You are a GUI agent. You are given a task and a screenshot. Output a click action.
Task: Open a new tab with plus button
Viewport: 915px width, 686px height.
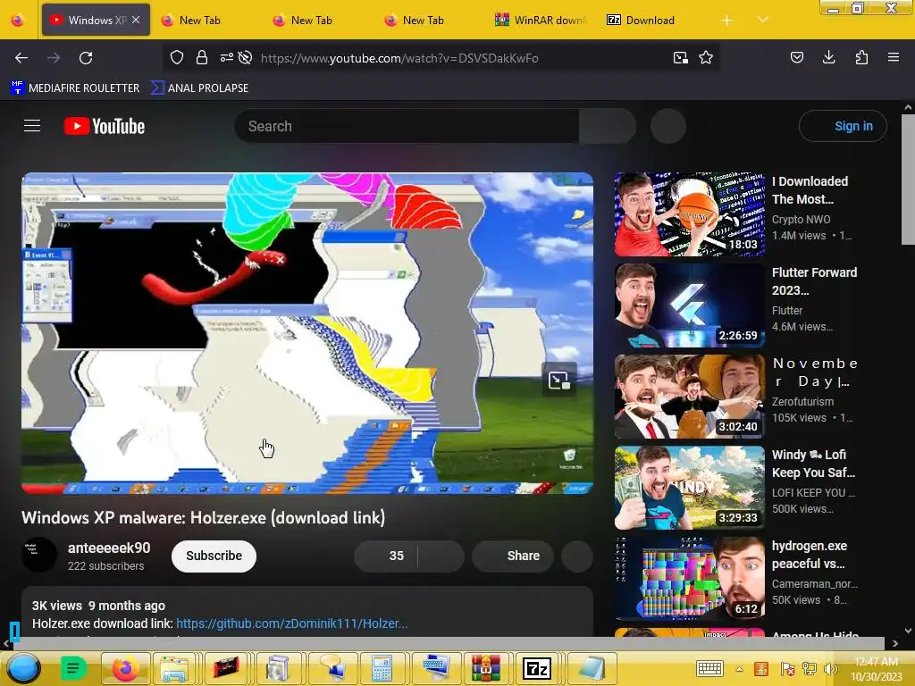pos(727,21)
